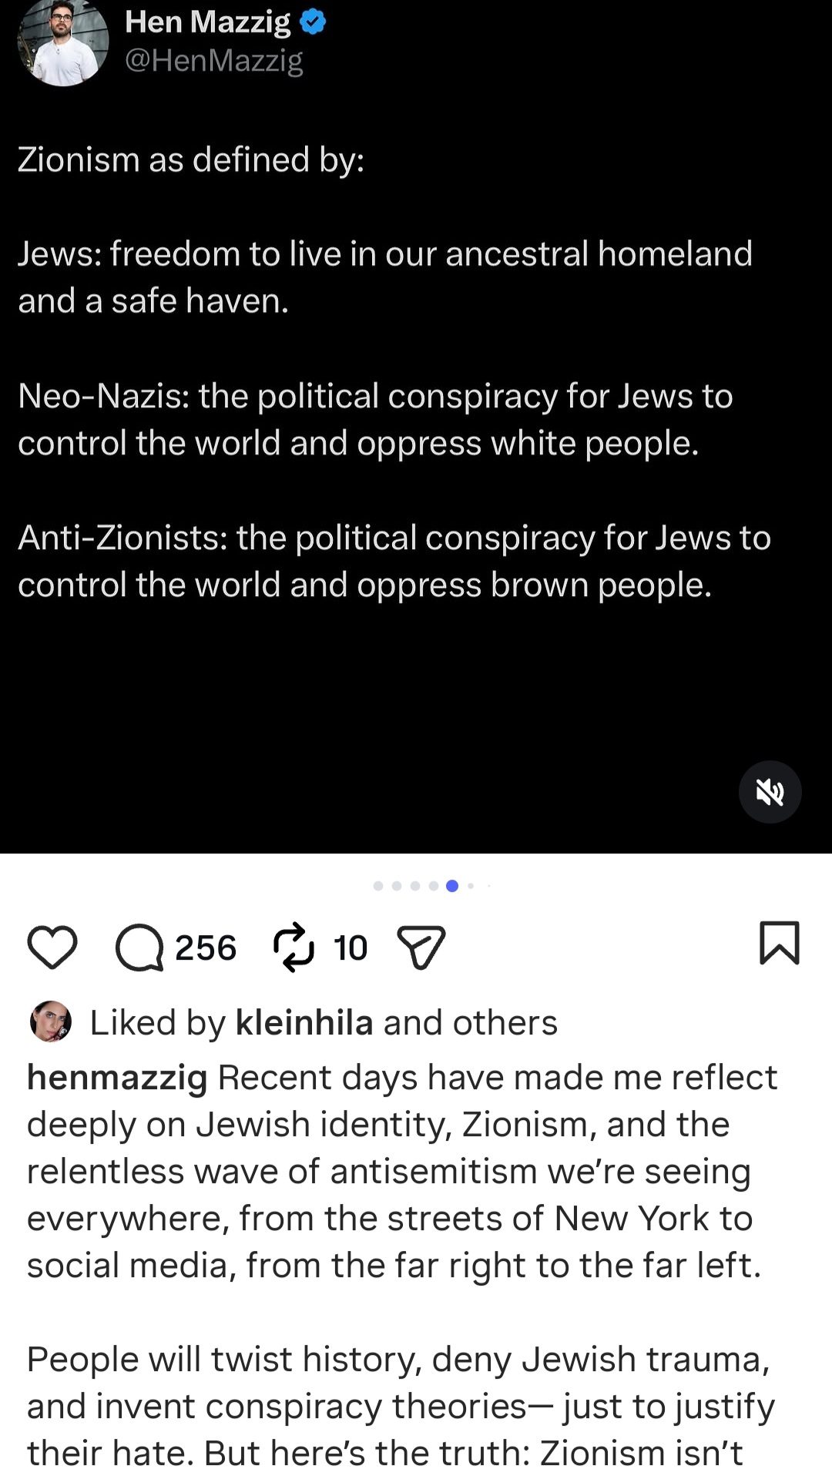Unmute audio using speaker icon
Image resolution: width=832 pixels, height=1479 pixels.
(770, 792)
